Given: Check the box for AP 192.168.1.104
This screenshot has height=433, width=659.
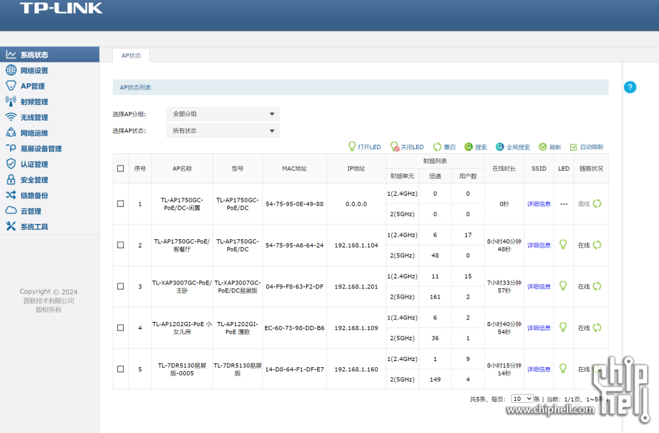Looking at the screenshot, I should pos(120,245).
